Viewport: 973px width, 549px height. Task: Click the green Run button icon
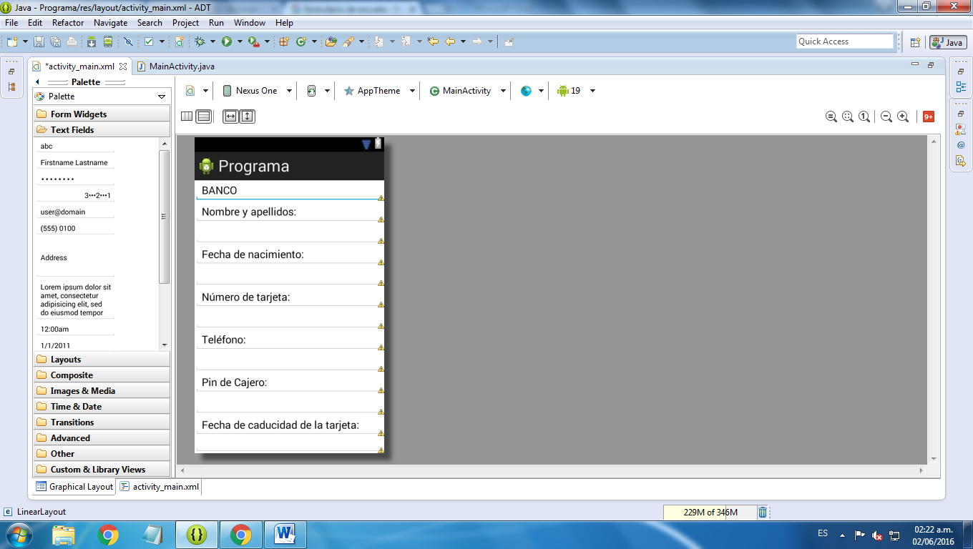pos(227,41)
